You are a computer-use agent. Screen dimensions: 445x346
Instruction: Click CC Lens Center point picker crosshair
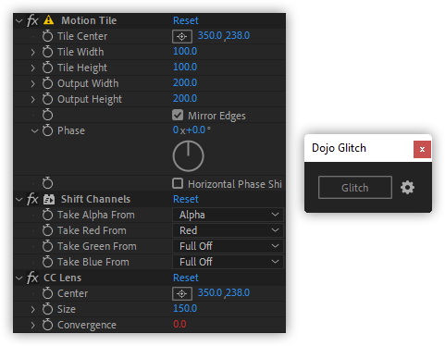coord(182,294)
